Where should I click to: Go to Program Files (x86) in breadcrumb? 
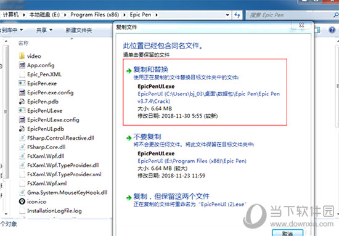[95, 15]
